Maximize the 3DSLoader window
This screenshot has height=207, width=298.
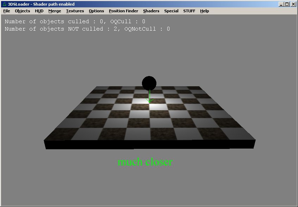pyautogui.click(x=287, y=4)
